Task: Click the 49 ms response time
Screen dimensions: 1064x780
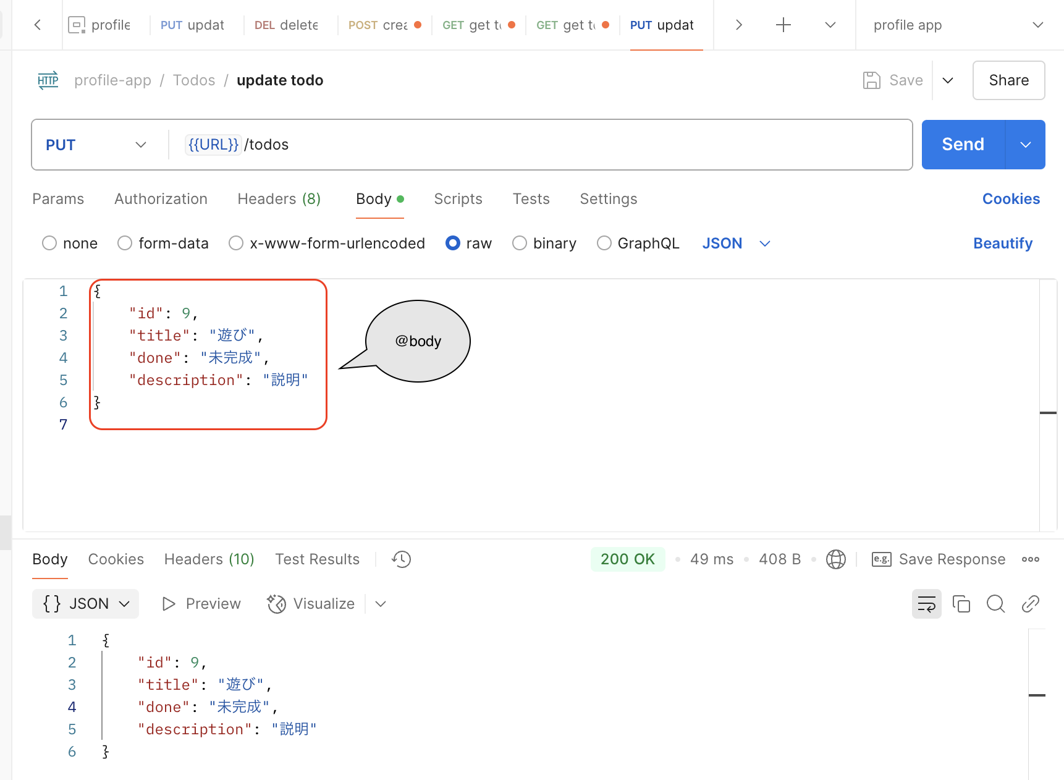Action: pyautogui.click(x=712, y=559)
